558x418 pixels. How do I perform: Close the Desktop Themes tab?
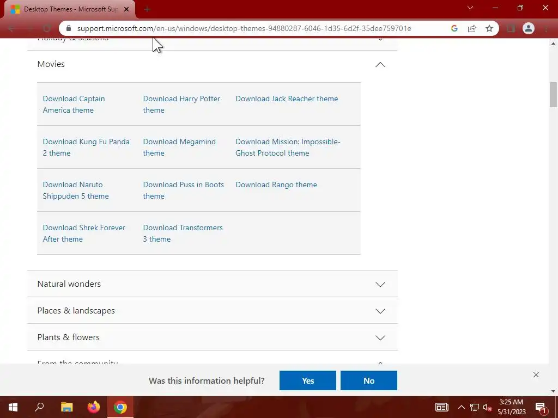coord(126,9)
